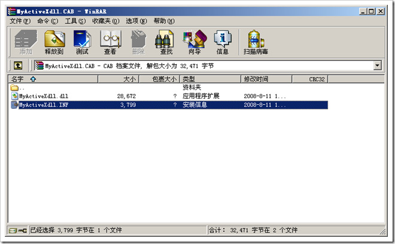Click the date in the MyActiveXdll.dll row
The width and height of the screenshot is (395, 244).
(x=265, y=96)
